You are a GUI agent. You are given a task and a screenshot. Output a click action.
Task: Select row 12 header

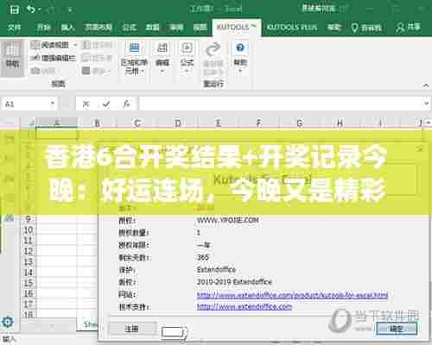pyautogui.click(x=29, y=251)
